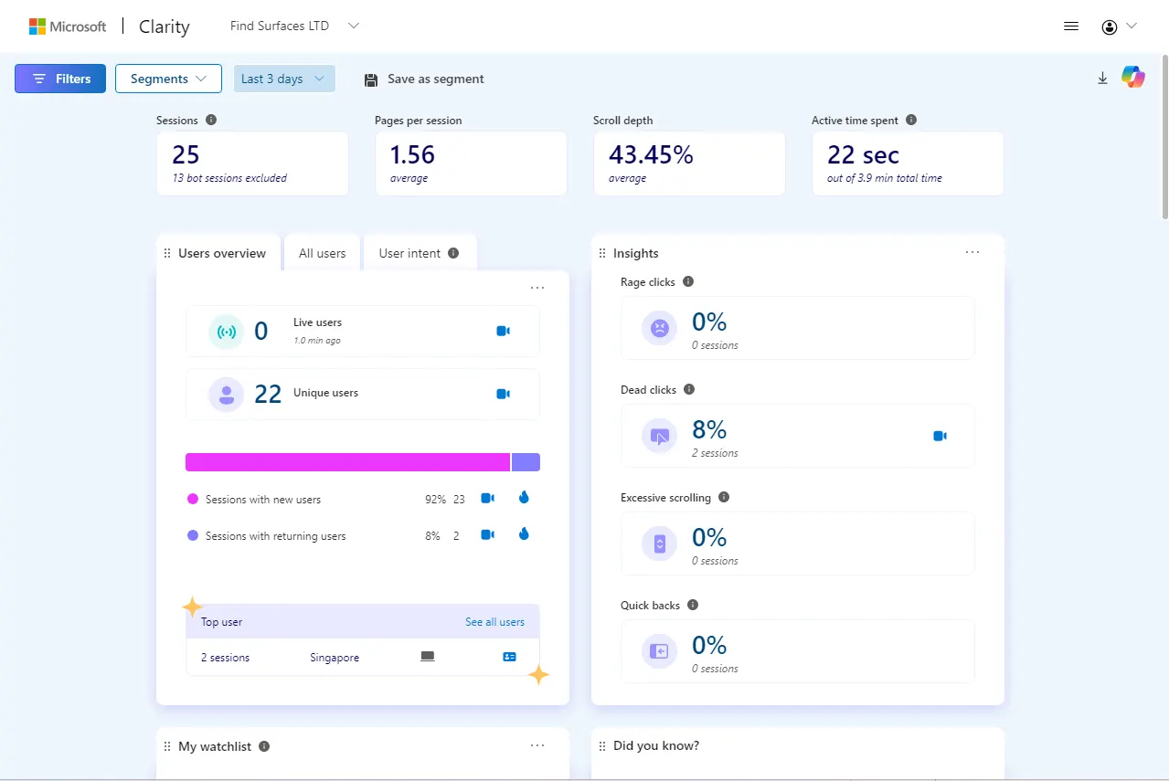Click the 'Singapore' top user location
The width and height of the screenshot is (1169, 781).
(335, 658)
